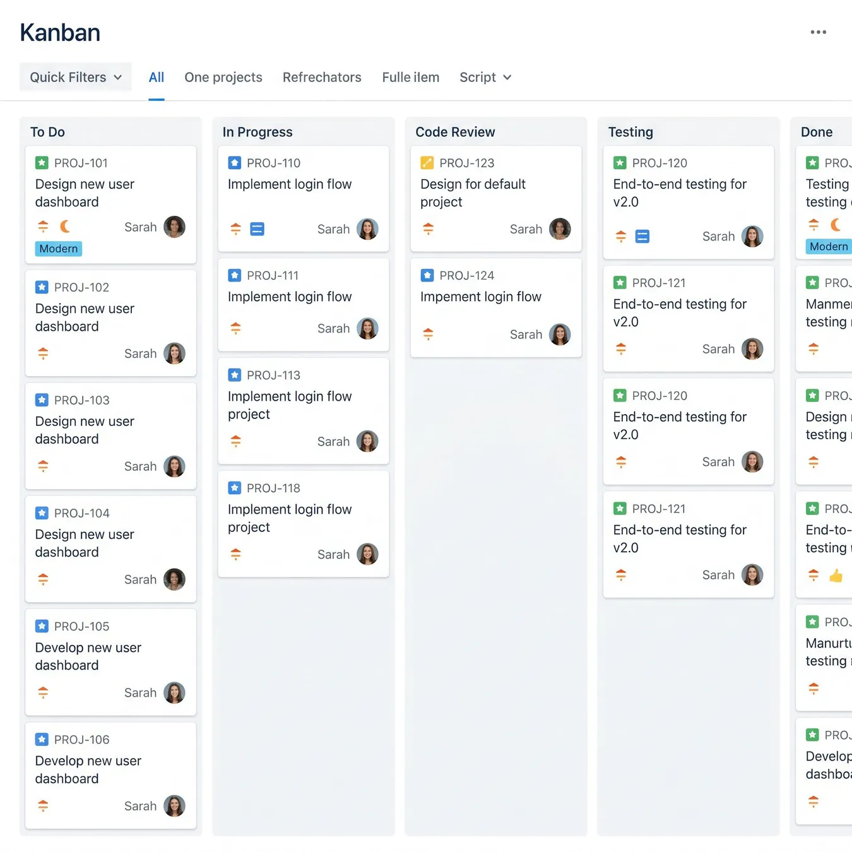Click the priority icon on PROJ-123

coord(428,228)
